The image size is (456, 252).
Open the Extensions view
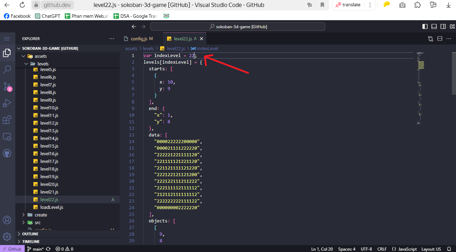(x=7, y=120)
